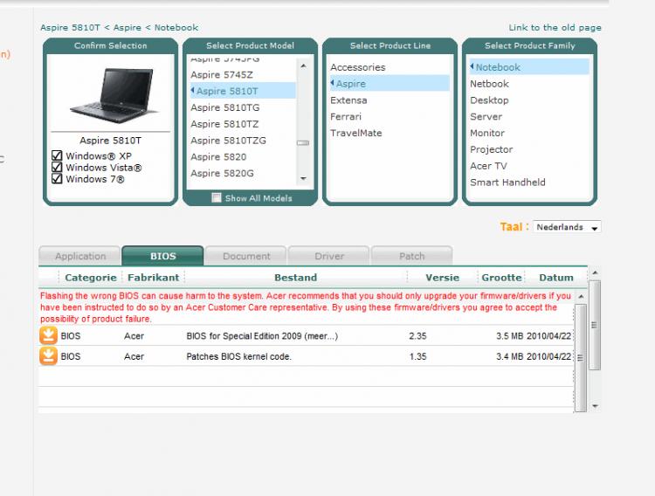Switch to the Driver tab
655x496 pixels.
[329, 256]
